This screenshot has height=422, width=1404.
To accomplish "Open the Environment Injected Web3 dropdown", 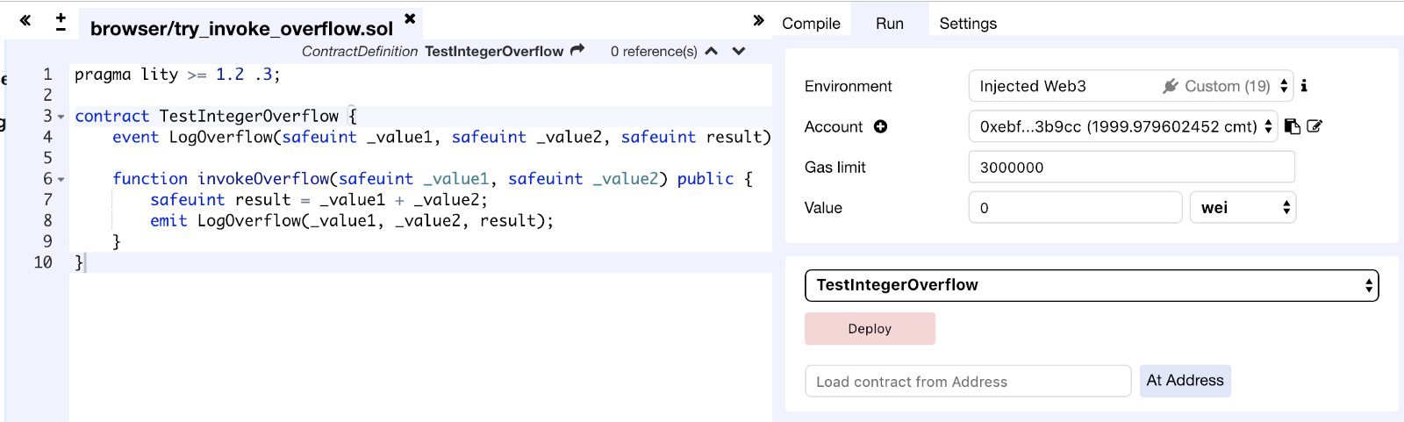I will click(1130, 86).
